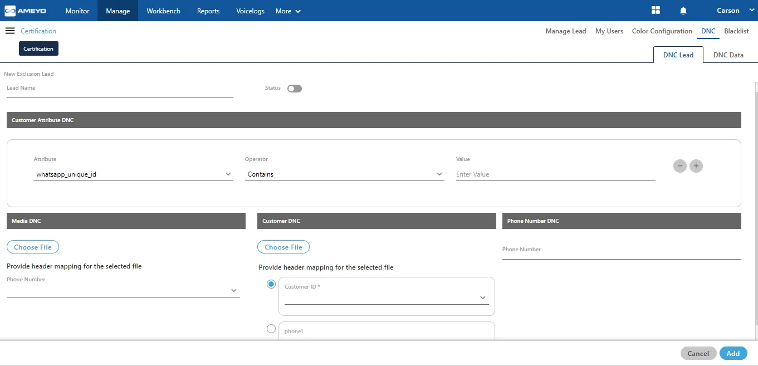This screenshot has height=366, width=758.
Task: Click the DNC section link
Action: tap(708, 31)
